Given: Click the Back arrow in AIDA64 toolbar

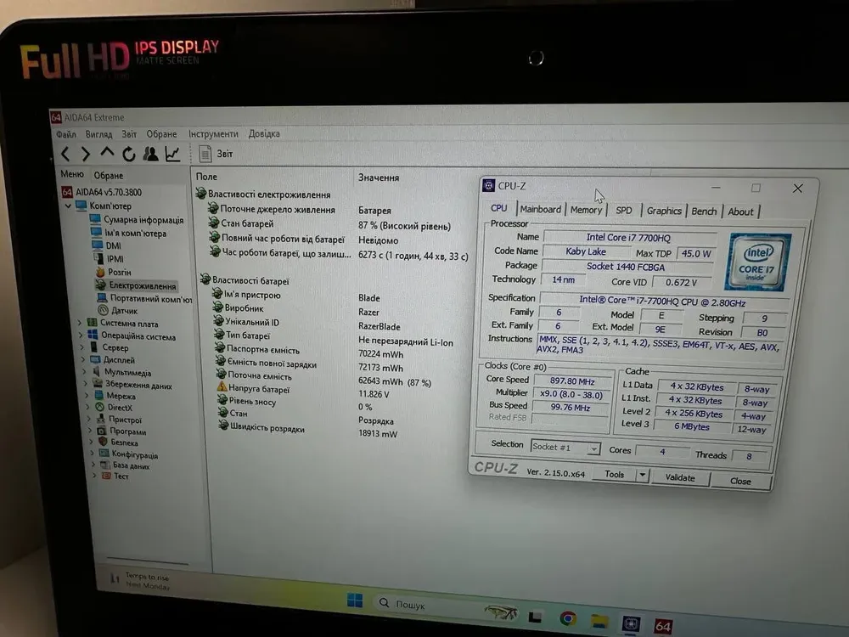Looking at the screenshot, I should click(65, 154).
